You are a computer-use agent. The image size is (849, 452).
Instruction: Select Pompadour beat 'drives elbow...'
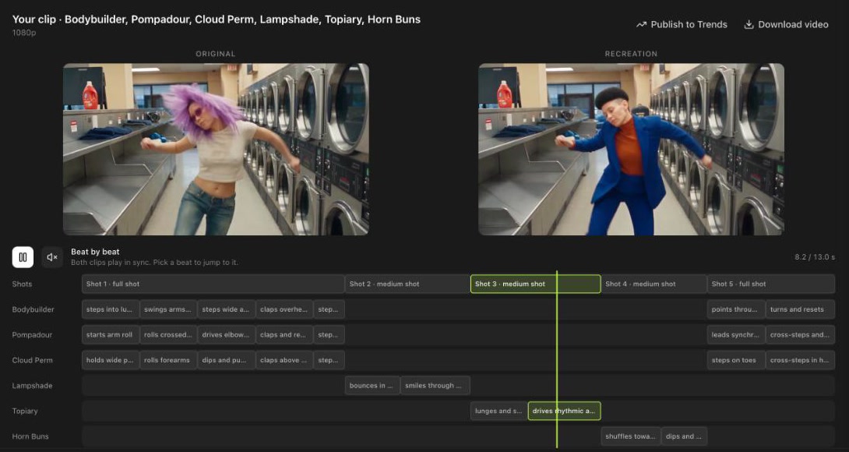click(227, 335)
